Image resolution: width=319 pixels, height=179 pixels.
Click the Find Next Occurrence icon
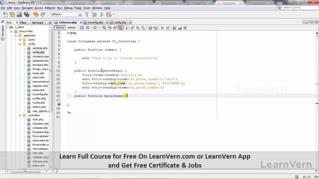click(x=115, y=28)
